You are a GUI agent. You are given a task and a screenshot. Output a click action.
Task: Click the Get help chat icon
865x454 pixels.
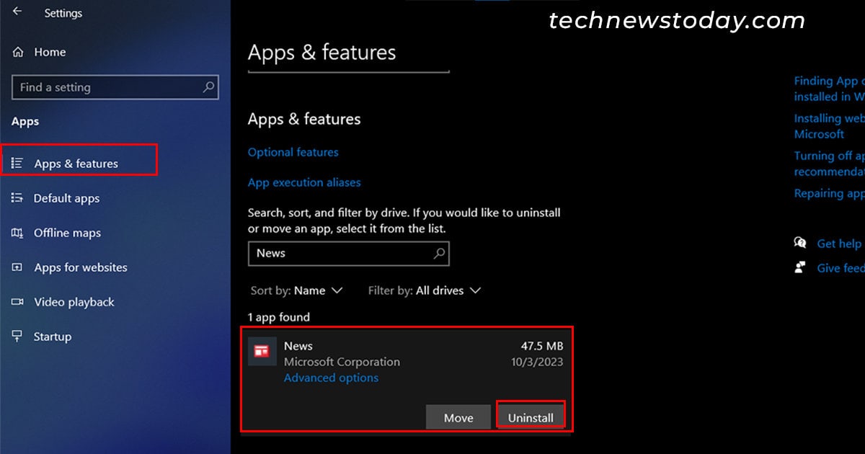click(x=800, y=243)
